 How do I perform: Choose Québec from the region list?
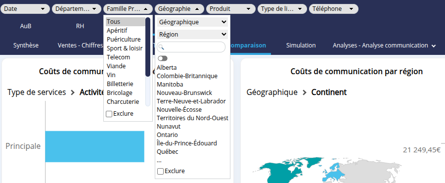[168, 151]
